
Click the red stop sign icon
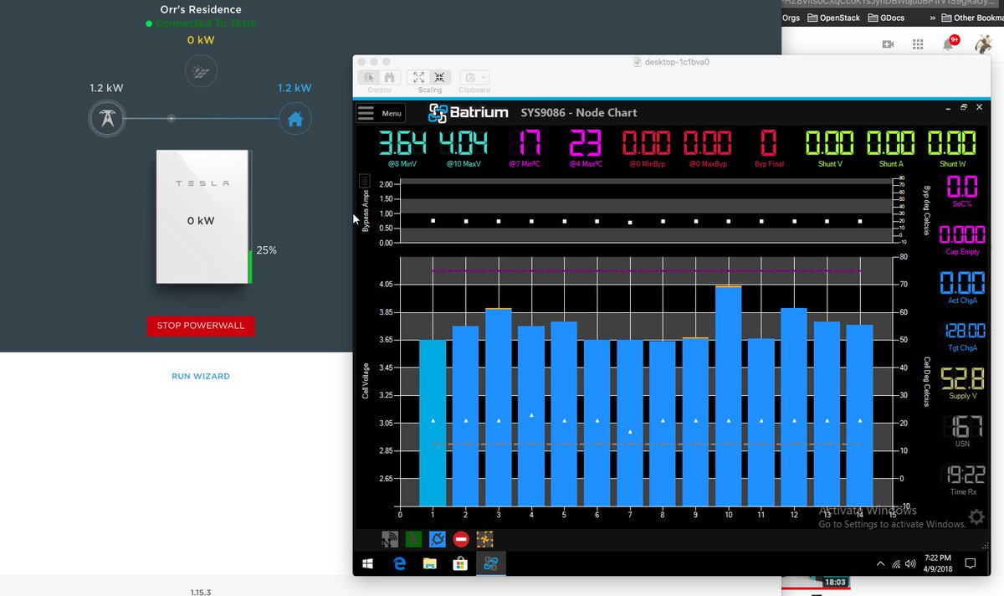tap(460, 540)
